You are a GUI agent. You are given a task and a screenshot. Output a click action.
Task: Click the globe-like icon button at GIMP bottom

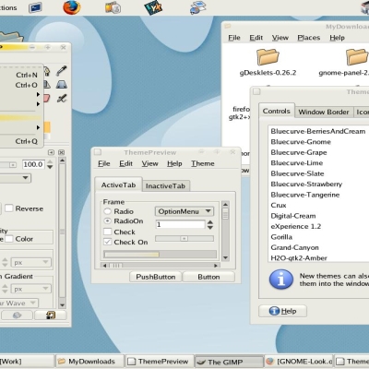pyautogui.click(x=17, y=315)
